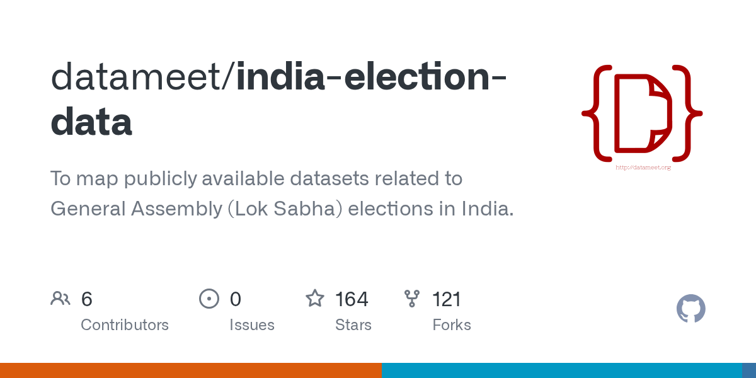The height and width of the screenshot is (378, 756).
Task: Click the Stars star icon
Action: 315,298
